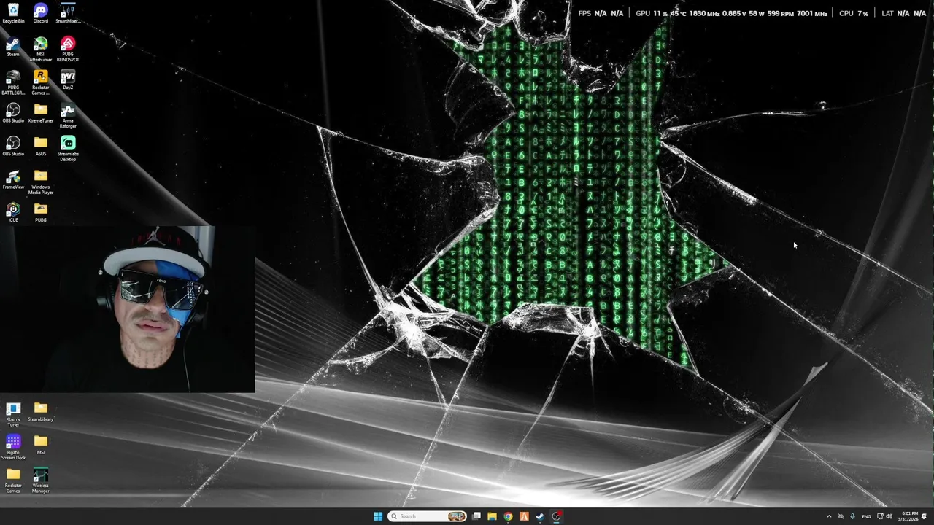This screenshot has width=934, height=525.
Task: Open the Windows Start menu
Action: [378, 516]
